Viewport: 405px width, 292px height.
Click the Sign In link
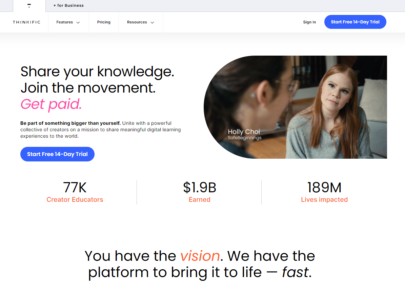point(309,22)
